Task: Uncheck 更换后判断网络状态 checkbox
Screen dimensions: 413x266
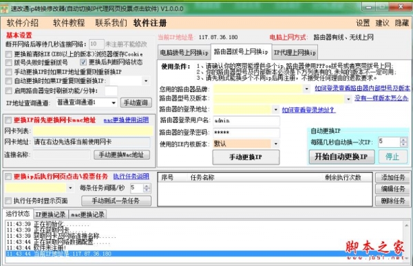Action: tap(83, 63)
